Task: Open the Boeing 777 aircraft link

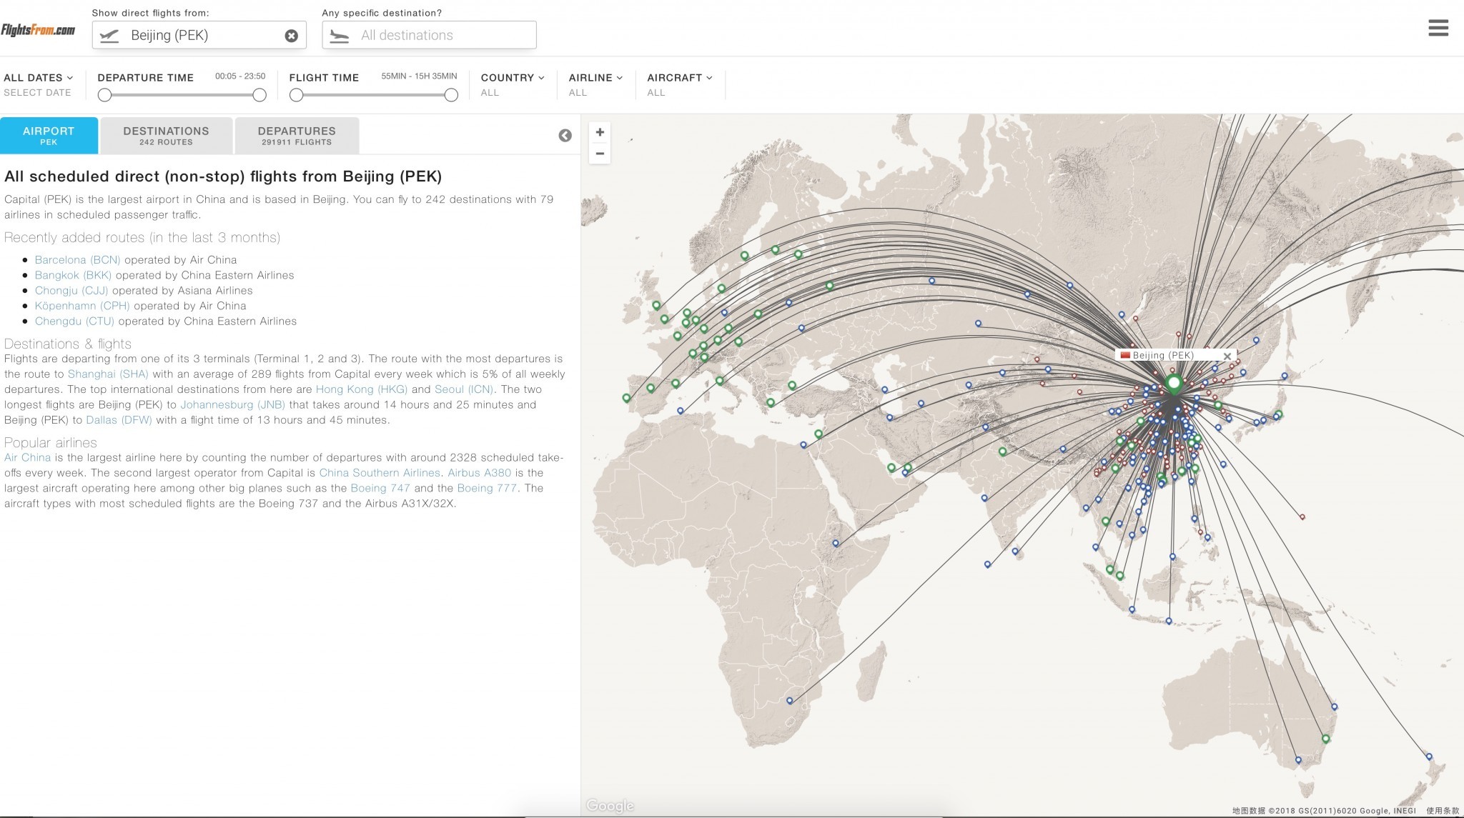Action: pyautogui.click(x=486, y=488)
